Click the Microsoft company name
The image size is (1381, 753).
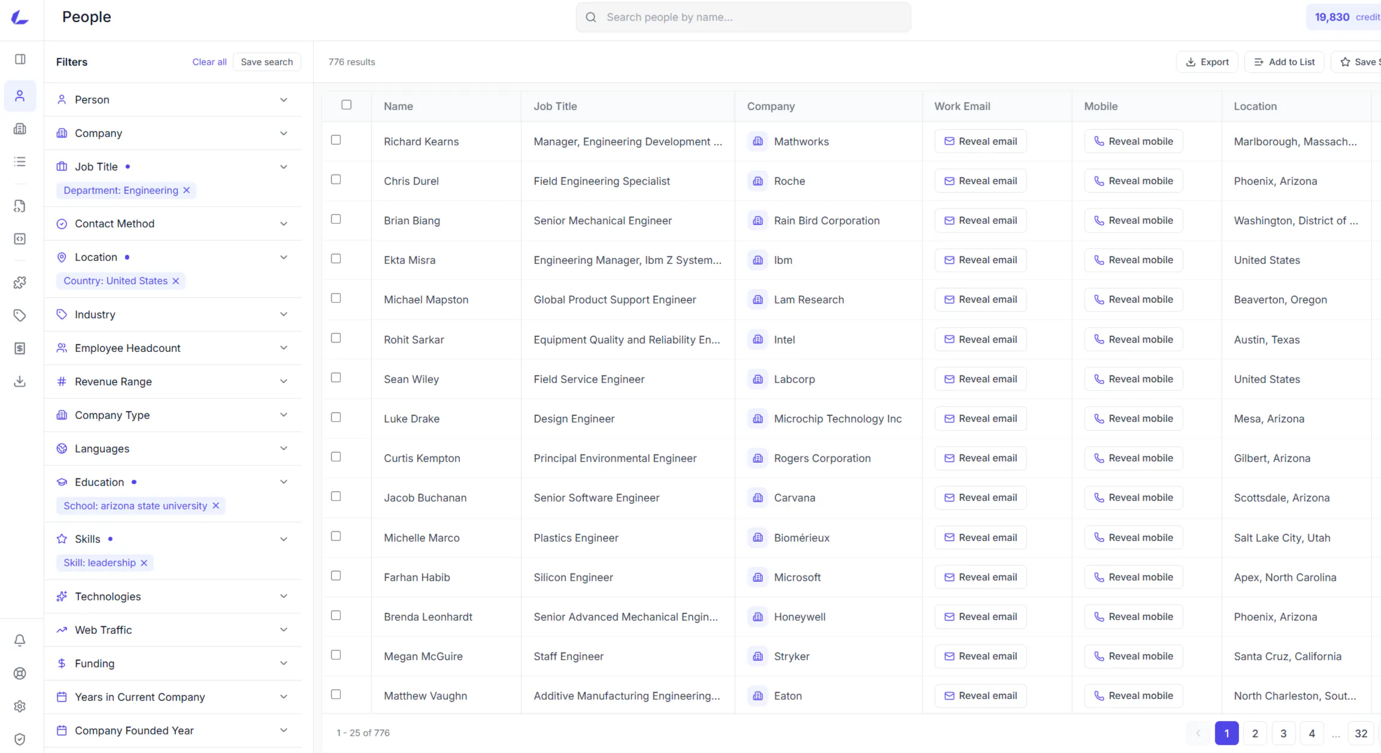click(797, 577)
